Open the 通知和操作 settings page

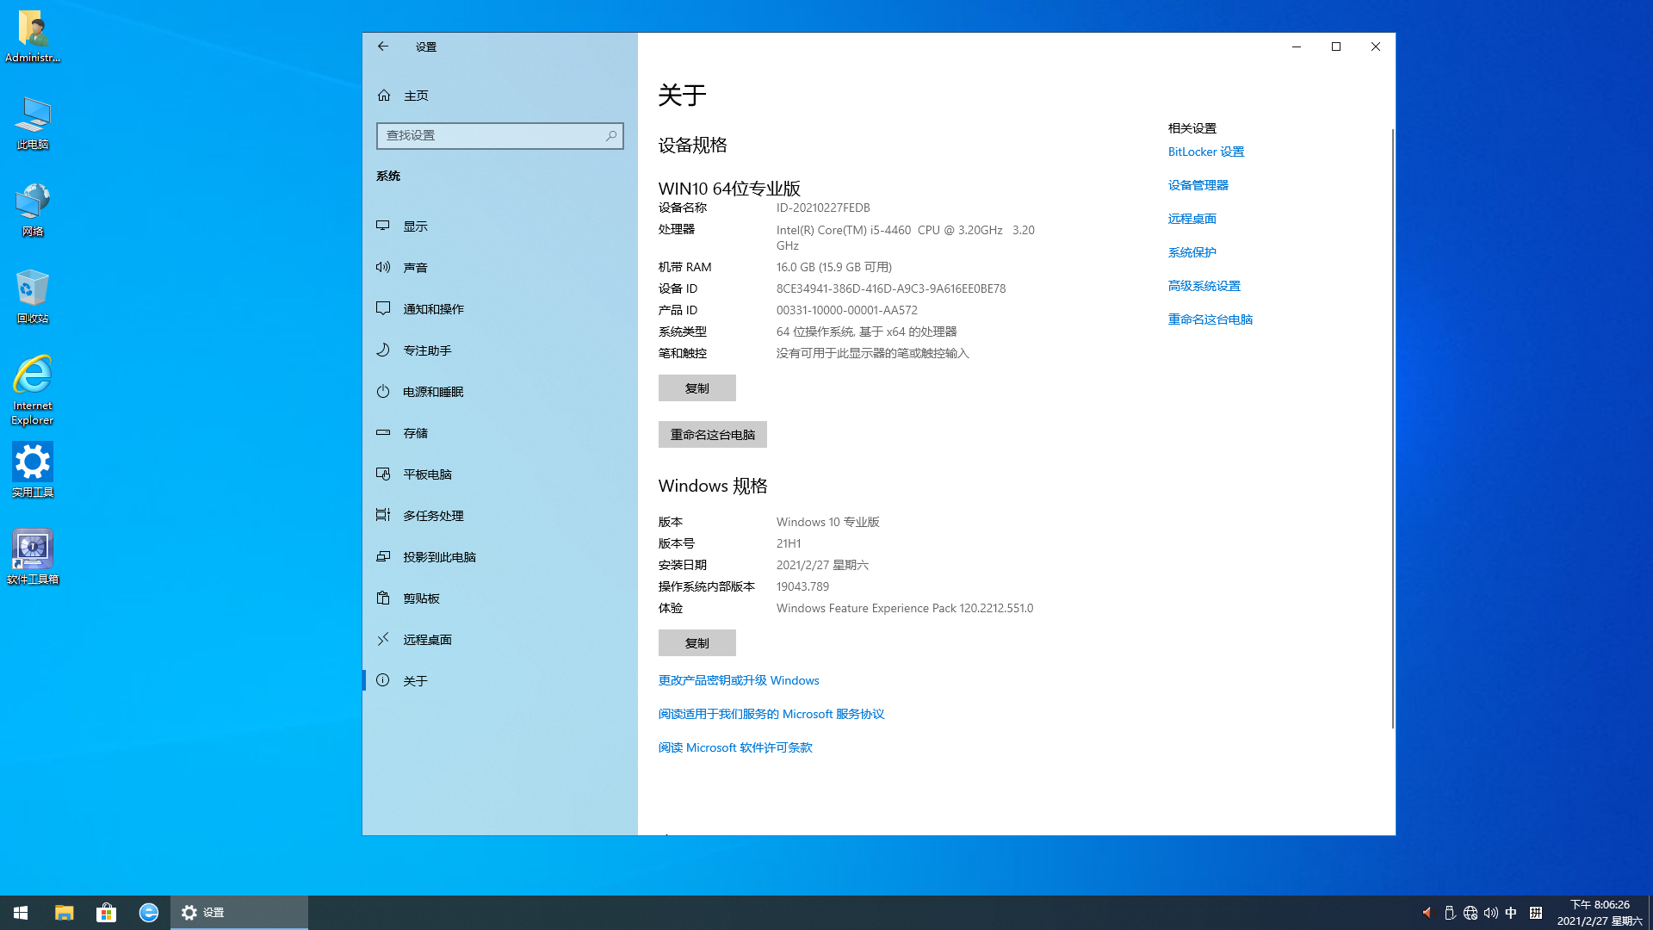(500, 309)
